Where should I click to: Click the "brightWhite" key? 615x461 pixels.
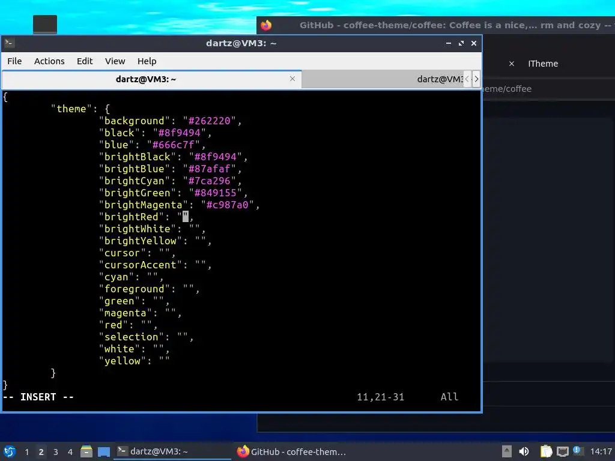tap(138, 229)
